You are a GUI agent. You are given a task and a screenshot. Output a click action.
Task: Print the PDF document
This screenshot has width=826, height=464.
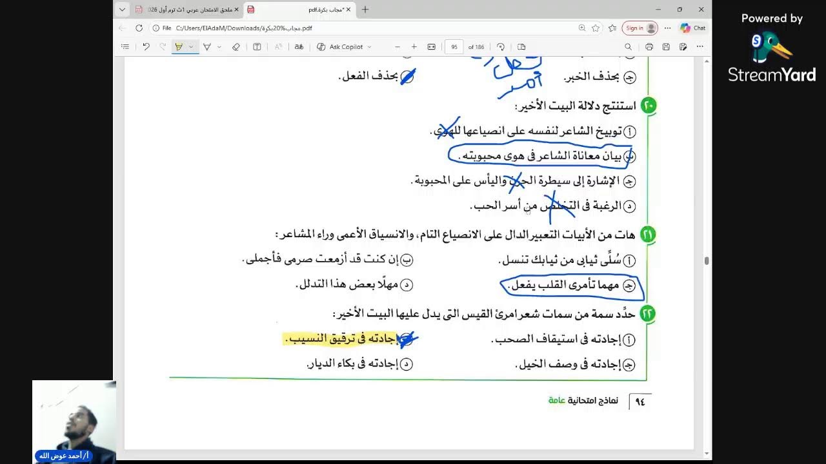(649, 47)
